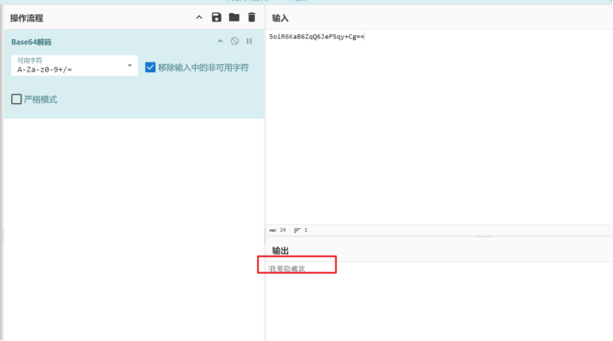Click the Base64解码 operation title
The width and height of the screenshot is (613, 341).
tap(32, 42)
